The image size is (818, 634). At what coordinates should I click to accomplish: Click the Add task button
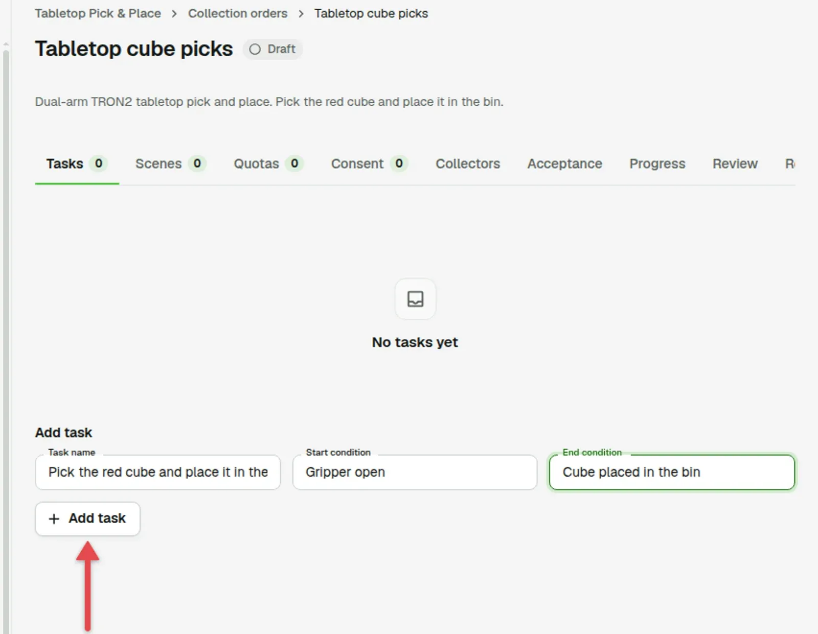pos(87,519)
